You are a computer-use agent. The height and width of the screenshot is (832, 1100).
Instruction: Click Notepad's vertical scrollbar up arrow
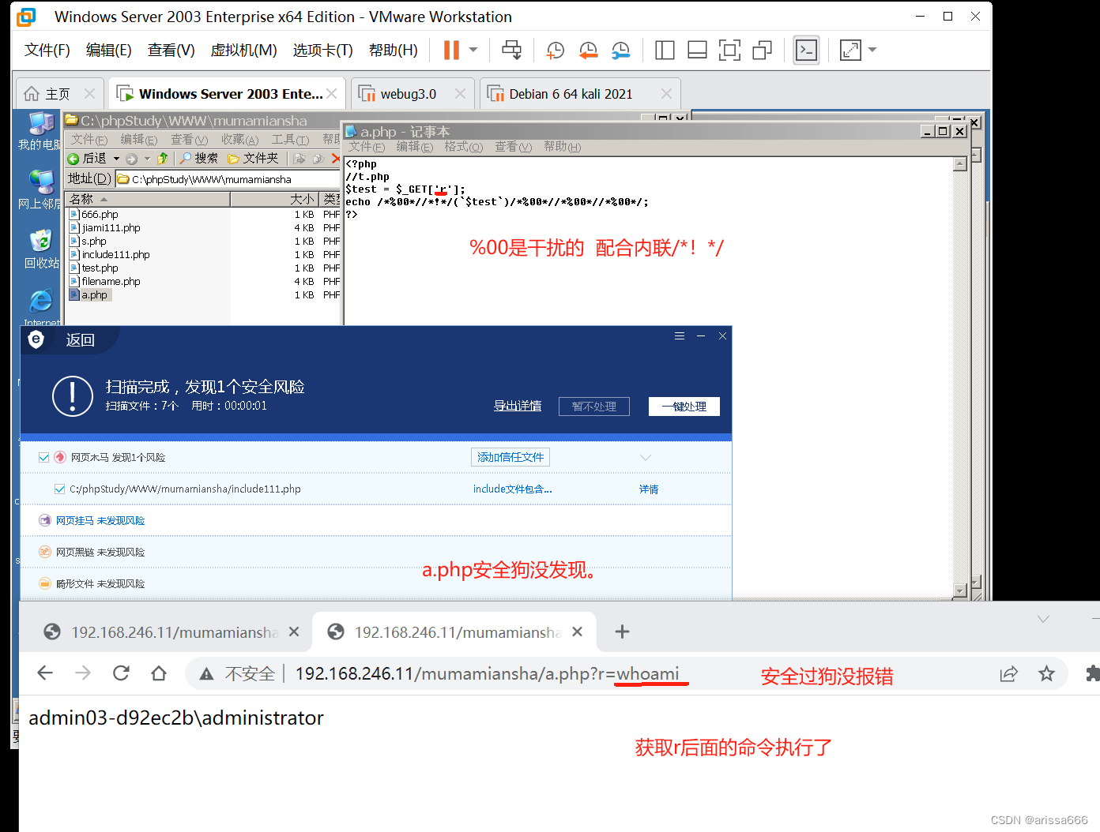pyautogui.click(x=960, y=164)
